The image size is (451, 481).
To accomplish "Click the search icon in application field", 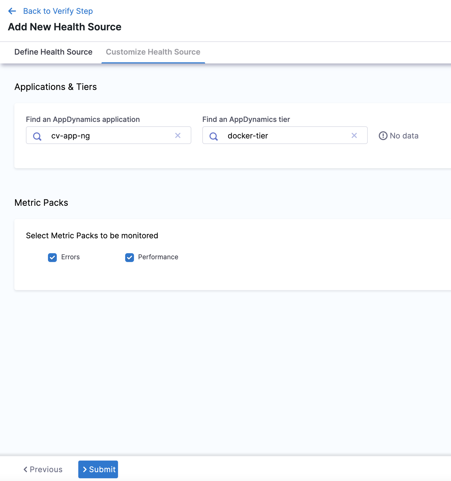I will pyautogui.click(x=37, y=136).
